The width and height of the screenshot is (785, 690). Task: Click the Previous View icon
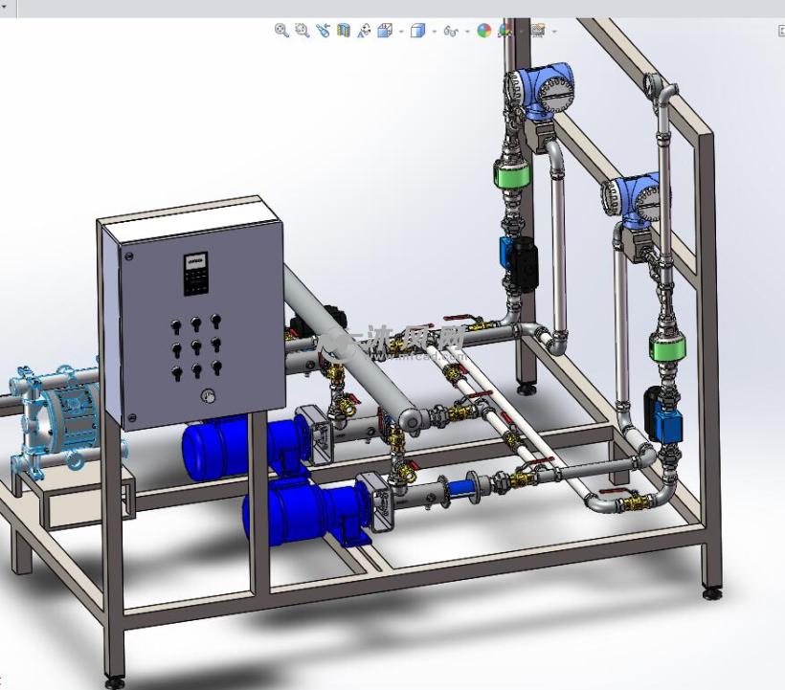pyautogui.click(x=320, y=31)
